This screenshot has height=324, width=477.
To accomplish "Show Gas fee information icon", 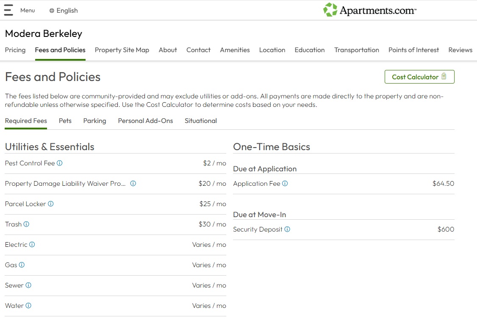I will tap(22, 265).
